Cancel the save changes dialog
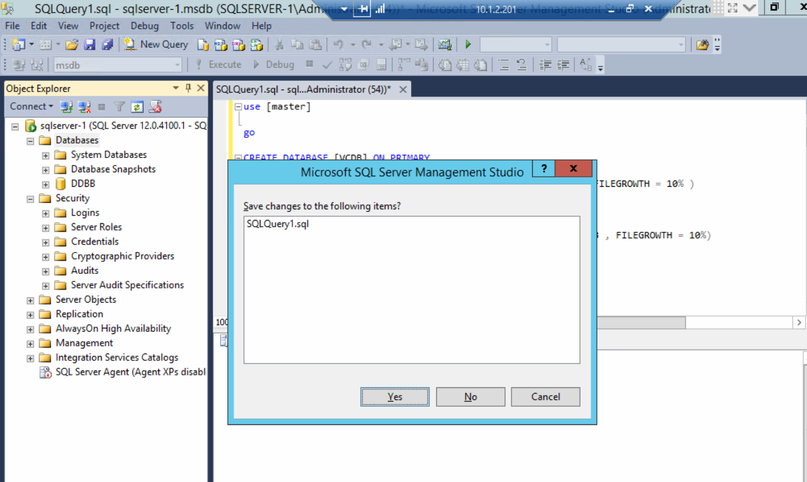This screenshot has height=482, width=807. coord(545,397)
